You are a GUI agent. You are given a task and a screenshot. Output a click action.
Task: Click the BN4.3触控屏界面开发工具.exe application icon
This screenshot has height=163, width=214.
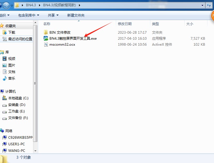46,38
